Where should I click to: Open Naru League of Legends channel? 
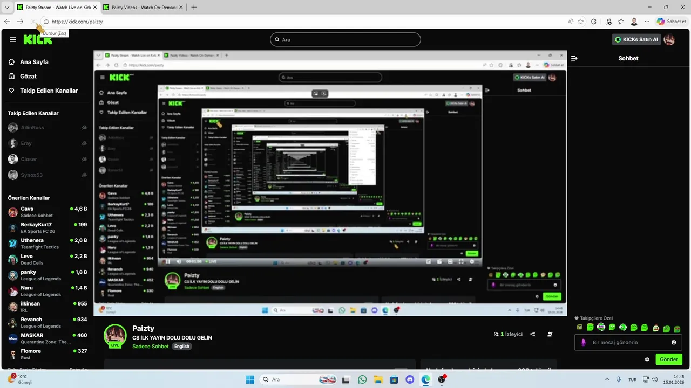click(x=48, y=291)
